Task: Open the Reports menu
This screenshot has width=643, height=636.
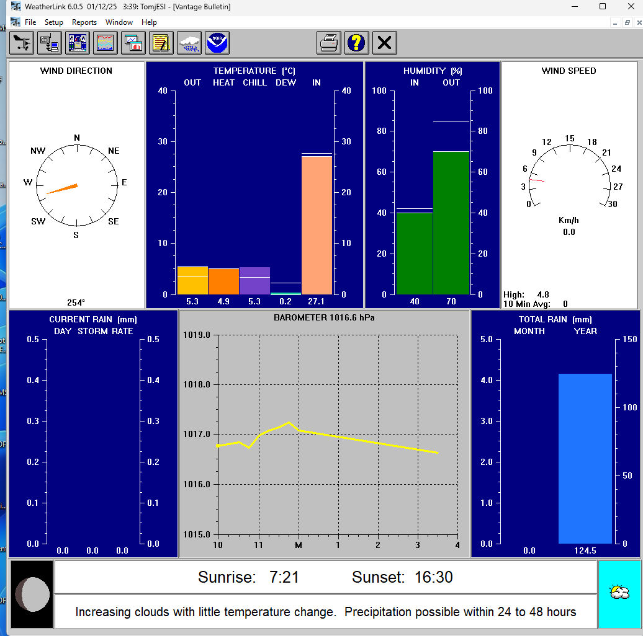Action: [84, 22]
